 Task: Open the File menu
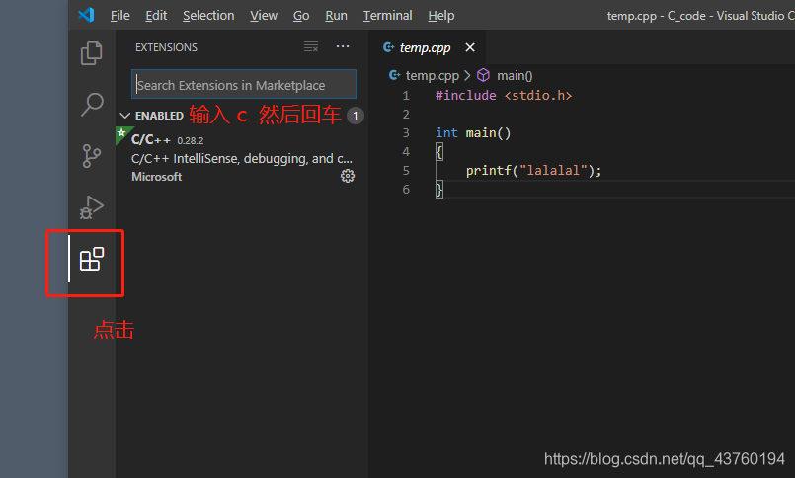coord(120,16)
